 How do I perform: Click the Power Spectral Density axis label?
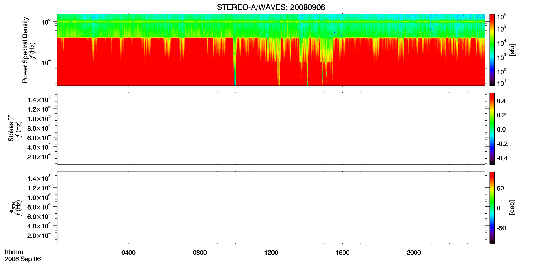[25, 50]
